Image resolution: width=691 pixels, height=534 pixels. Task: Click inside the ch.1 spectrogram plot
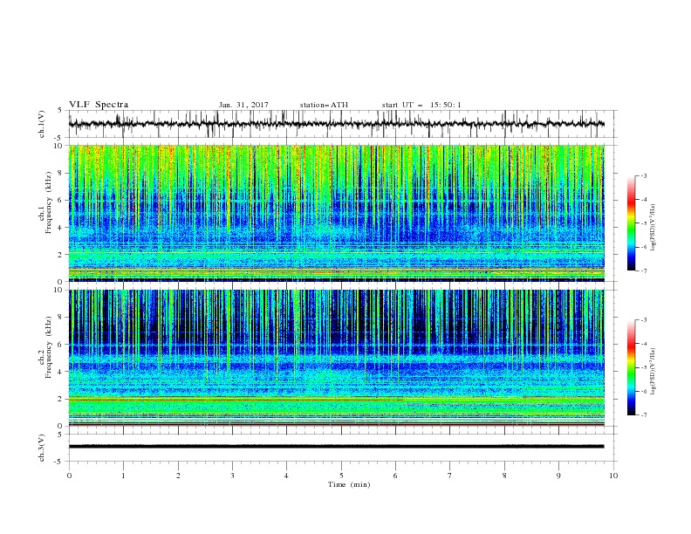coord(336,213)
